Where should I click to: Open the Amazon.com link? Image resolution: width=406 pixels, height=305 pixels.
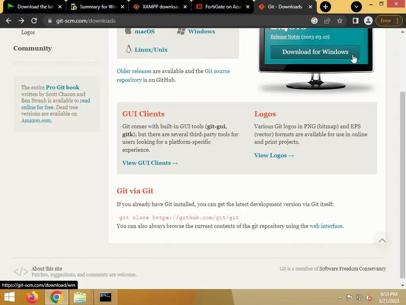pos(36,120)
